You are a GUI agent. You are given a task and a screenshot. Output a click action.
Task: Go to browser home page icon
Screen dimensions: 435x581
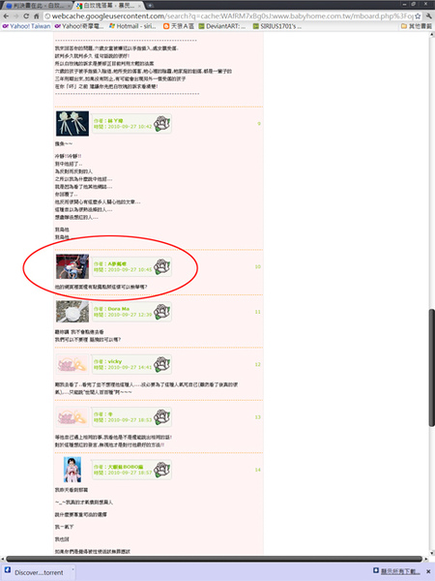(37, 16)
